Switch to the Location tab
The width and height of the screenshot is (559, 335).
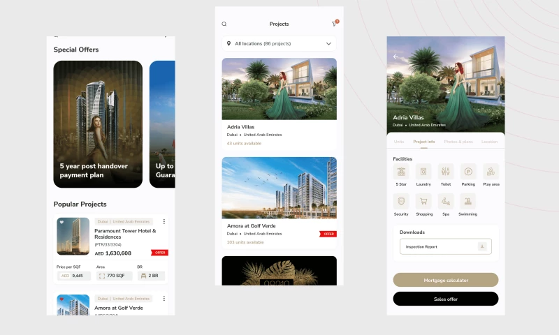pyautogui.click(x=489, y=142)
